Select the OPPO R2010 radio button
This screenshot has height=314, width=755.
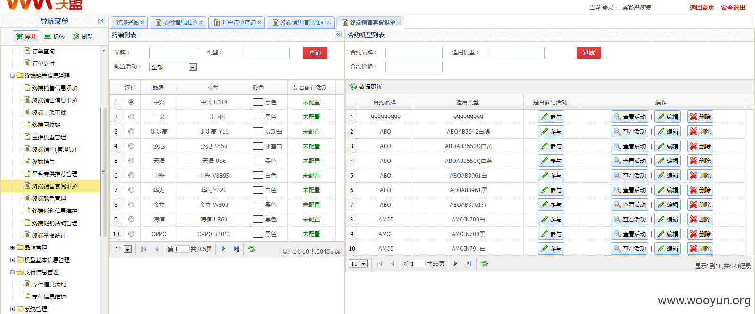tap(131, 234)
